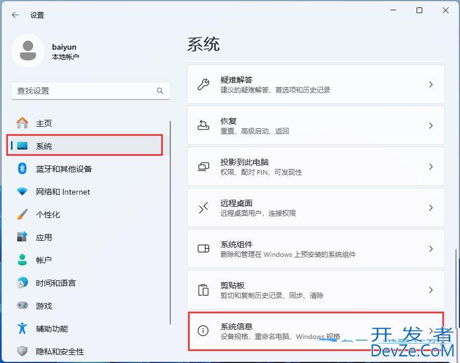Go back using the arrow icon
The image size is (460, 363).
click(x=15, y=15)
